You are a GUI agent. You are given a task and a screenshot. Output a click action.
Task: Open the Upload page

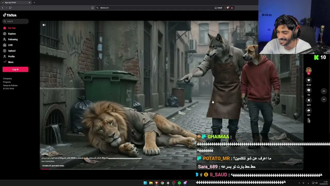9,51
